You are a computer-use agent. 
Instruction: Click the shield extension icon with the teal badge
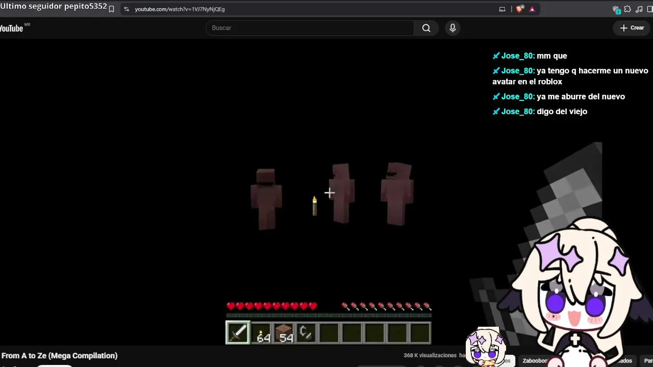pos(616,10)
